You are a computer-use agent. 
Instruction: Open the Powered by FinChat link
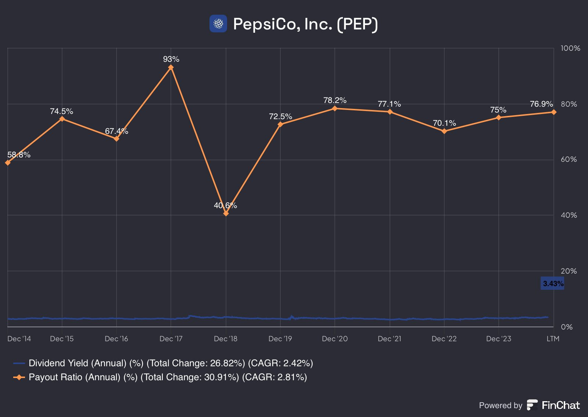coord(529,405)
